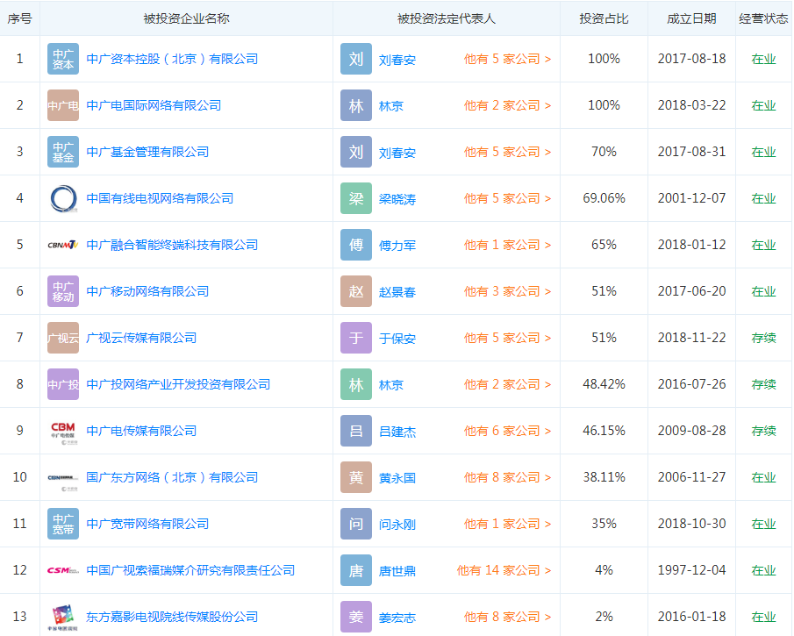Screen dimensions: 794x636
Task: Click 中广投网络产业开发投资有限公司 link
Action: pyautogui.click(x=178, y=384)
